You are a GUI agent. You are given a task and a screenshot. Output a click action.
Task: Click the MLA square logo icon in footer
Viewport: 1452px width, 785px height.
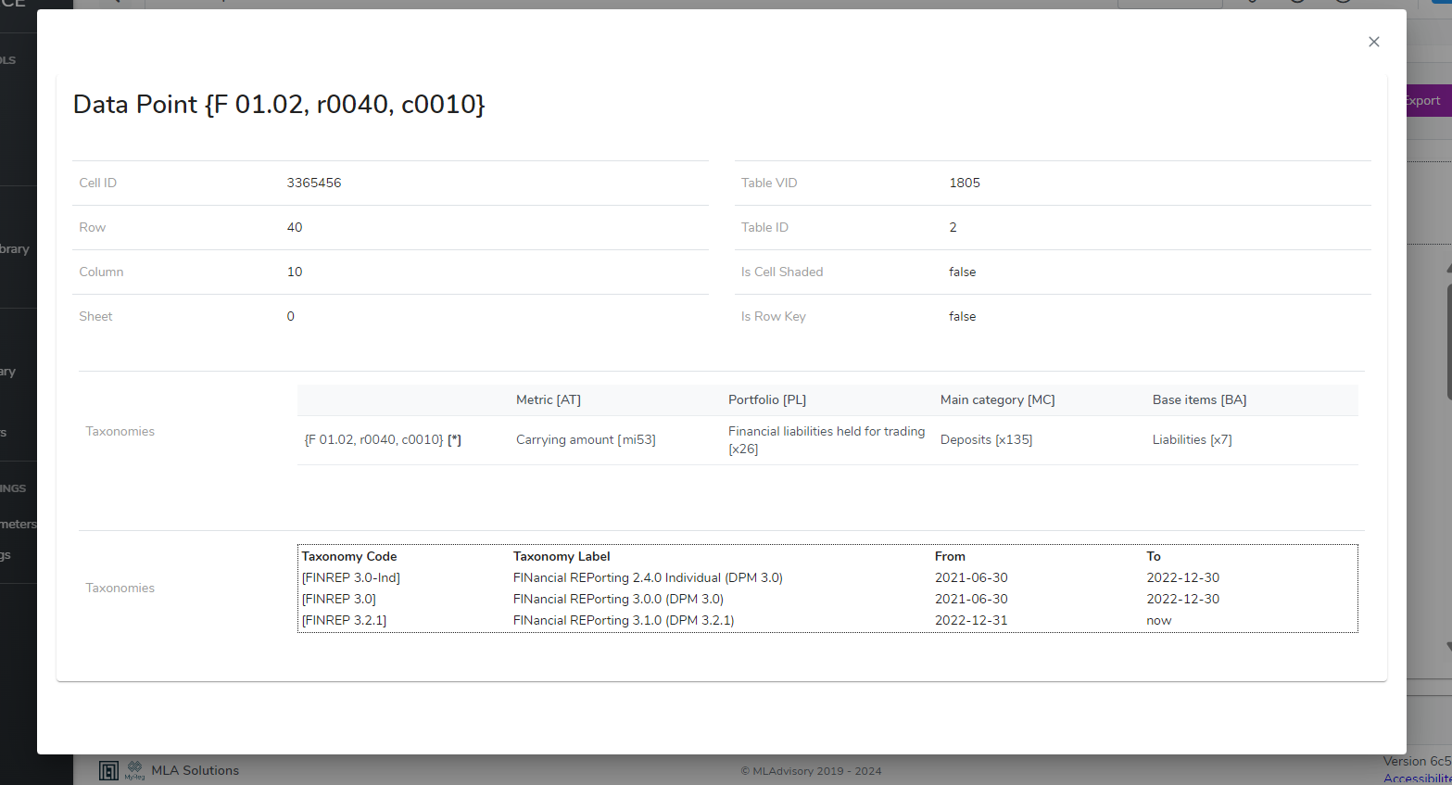tap(108, 770)
